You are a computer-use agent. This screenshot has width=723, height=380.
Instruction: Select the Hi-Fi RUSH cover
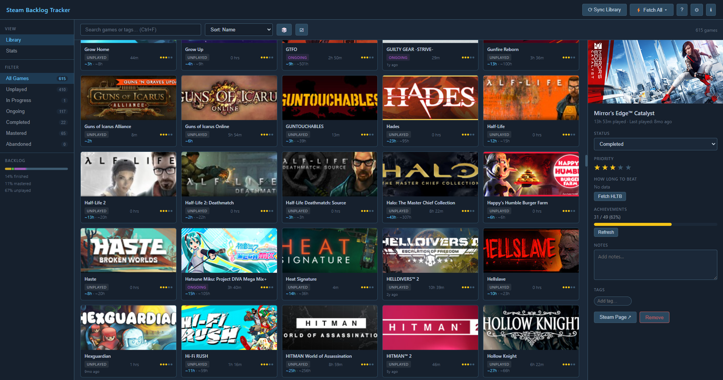tap(229, 327)
